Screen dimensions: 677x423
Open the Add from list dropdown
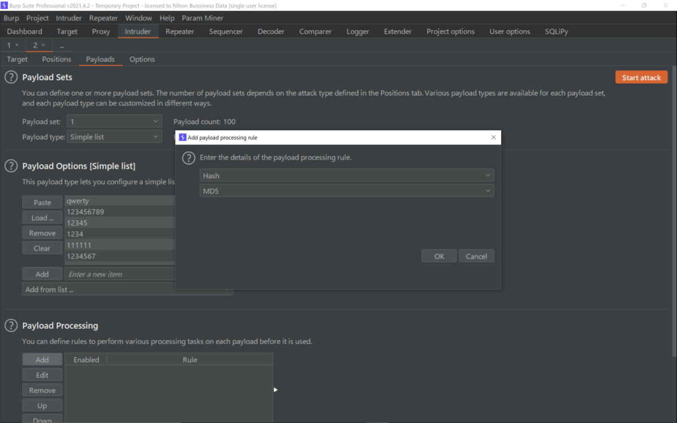click(x=128, y=289)
